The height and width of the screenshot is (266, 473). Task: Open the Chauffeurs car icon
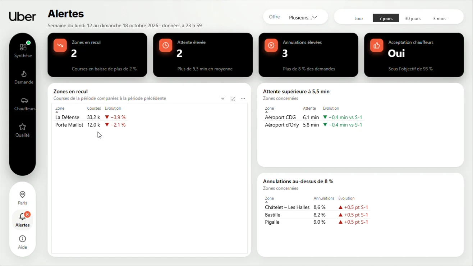coord(24,100)
